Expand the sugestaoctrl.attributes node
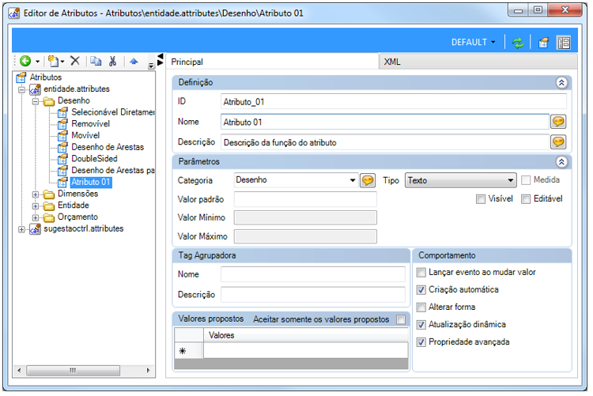This screenshot has height=396, width=593. (x=22, y=229)
